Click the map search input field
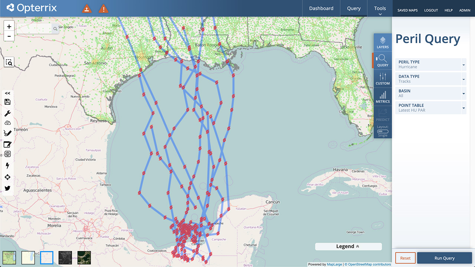475x267 pixels. 34,29
